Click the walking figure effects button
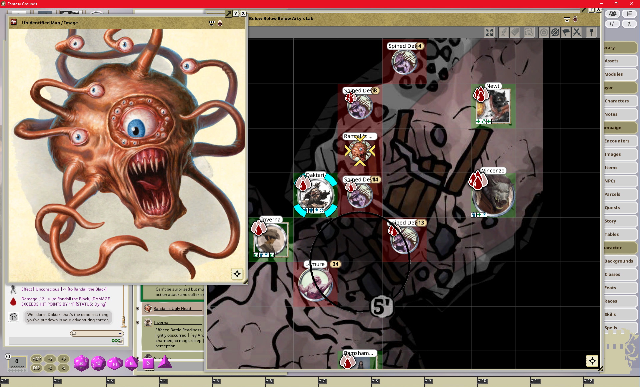 629,24
